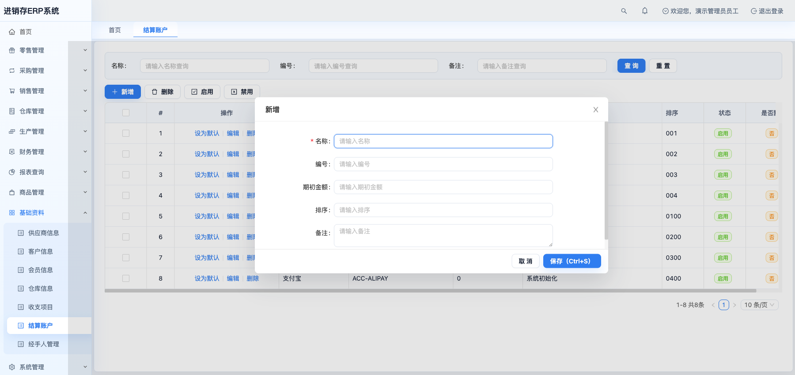Open notifications bell icon
This screenshot has height=375, width=795.
click(x=645, y=11)
